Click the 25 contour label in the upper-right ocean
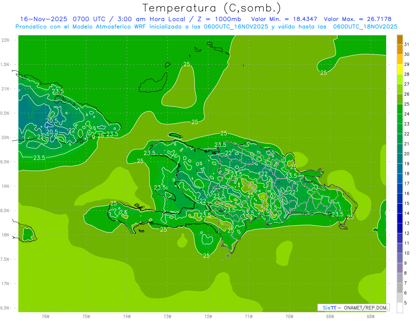 click(x=324, y=73)
